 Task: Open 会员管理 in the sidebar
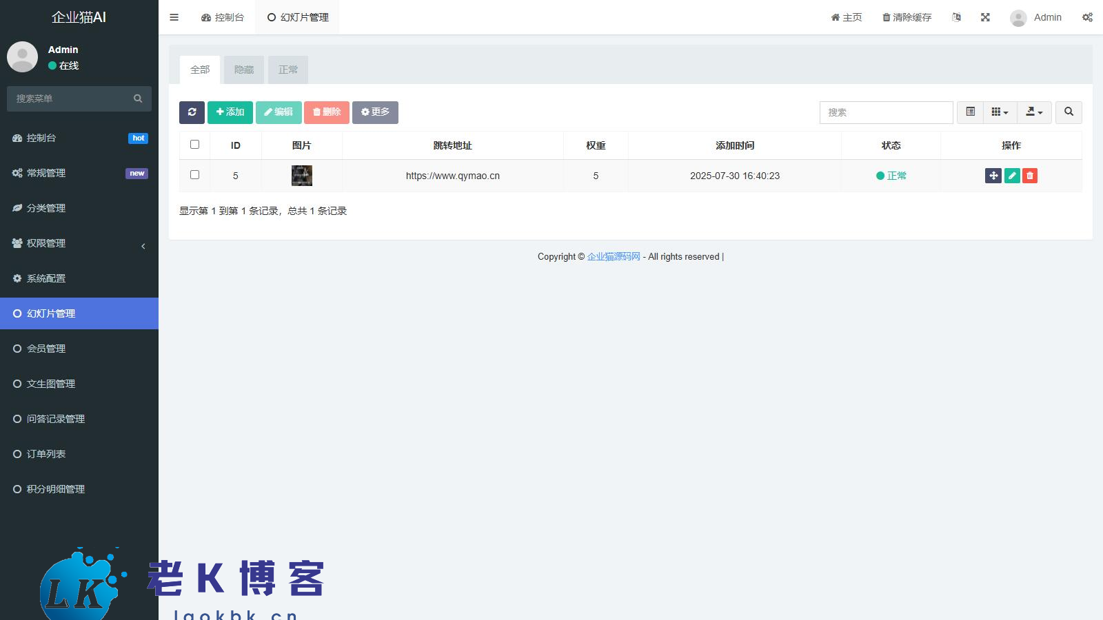46,349
